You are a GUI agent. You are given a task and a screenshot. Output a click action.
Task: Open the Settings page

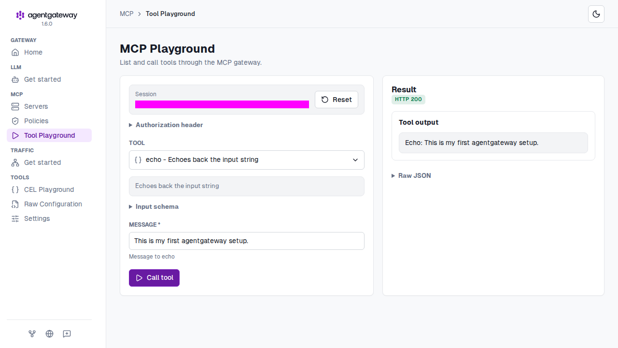(x=49, y=218)
